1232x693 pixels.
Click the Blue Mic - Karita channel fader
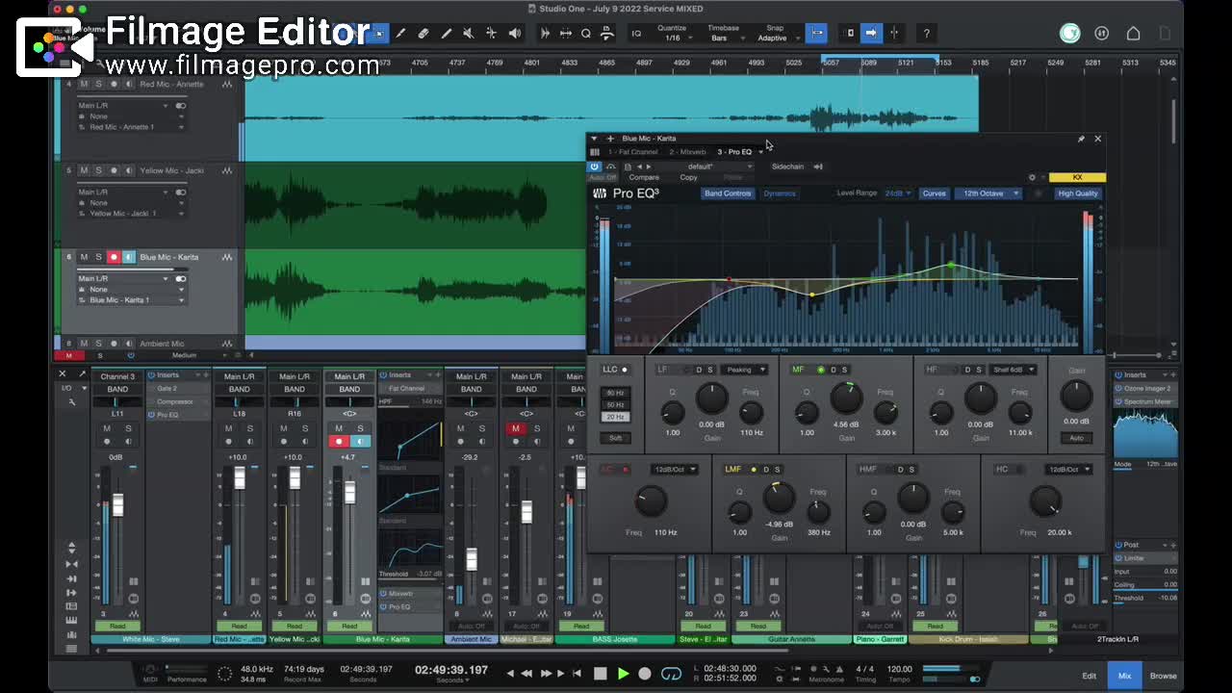coord(349,492)
